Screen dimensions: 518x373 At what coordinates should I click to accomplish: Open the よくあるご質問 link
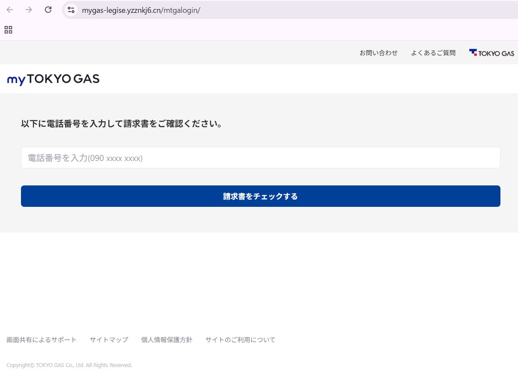click(433, 53)
